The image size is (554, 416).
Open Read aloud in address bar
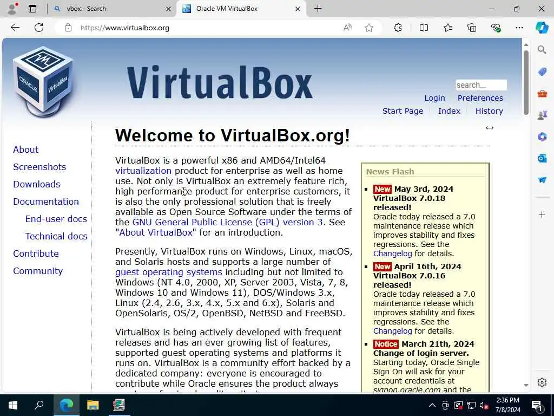click(x=348, y=28)
